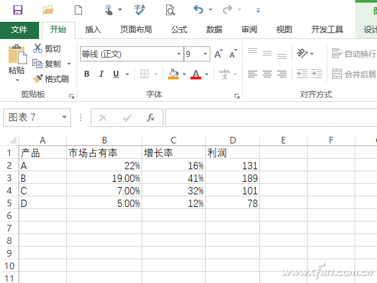The height and width of the screenshot is (283, 377).
Task: Align text to middle vertically
Action: pyautogui.click(x=267, y=53)
